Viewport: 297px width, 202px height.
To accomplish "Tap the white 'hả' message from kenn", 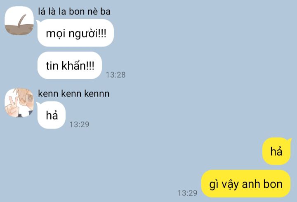I will (52, 115).
